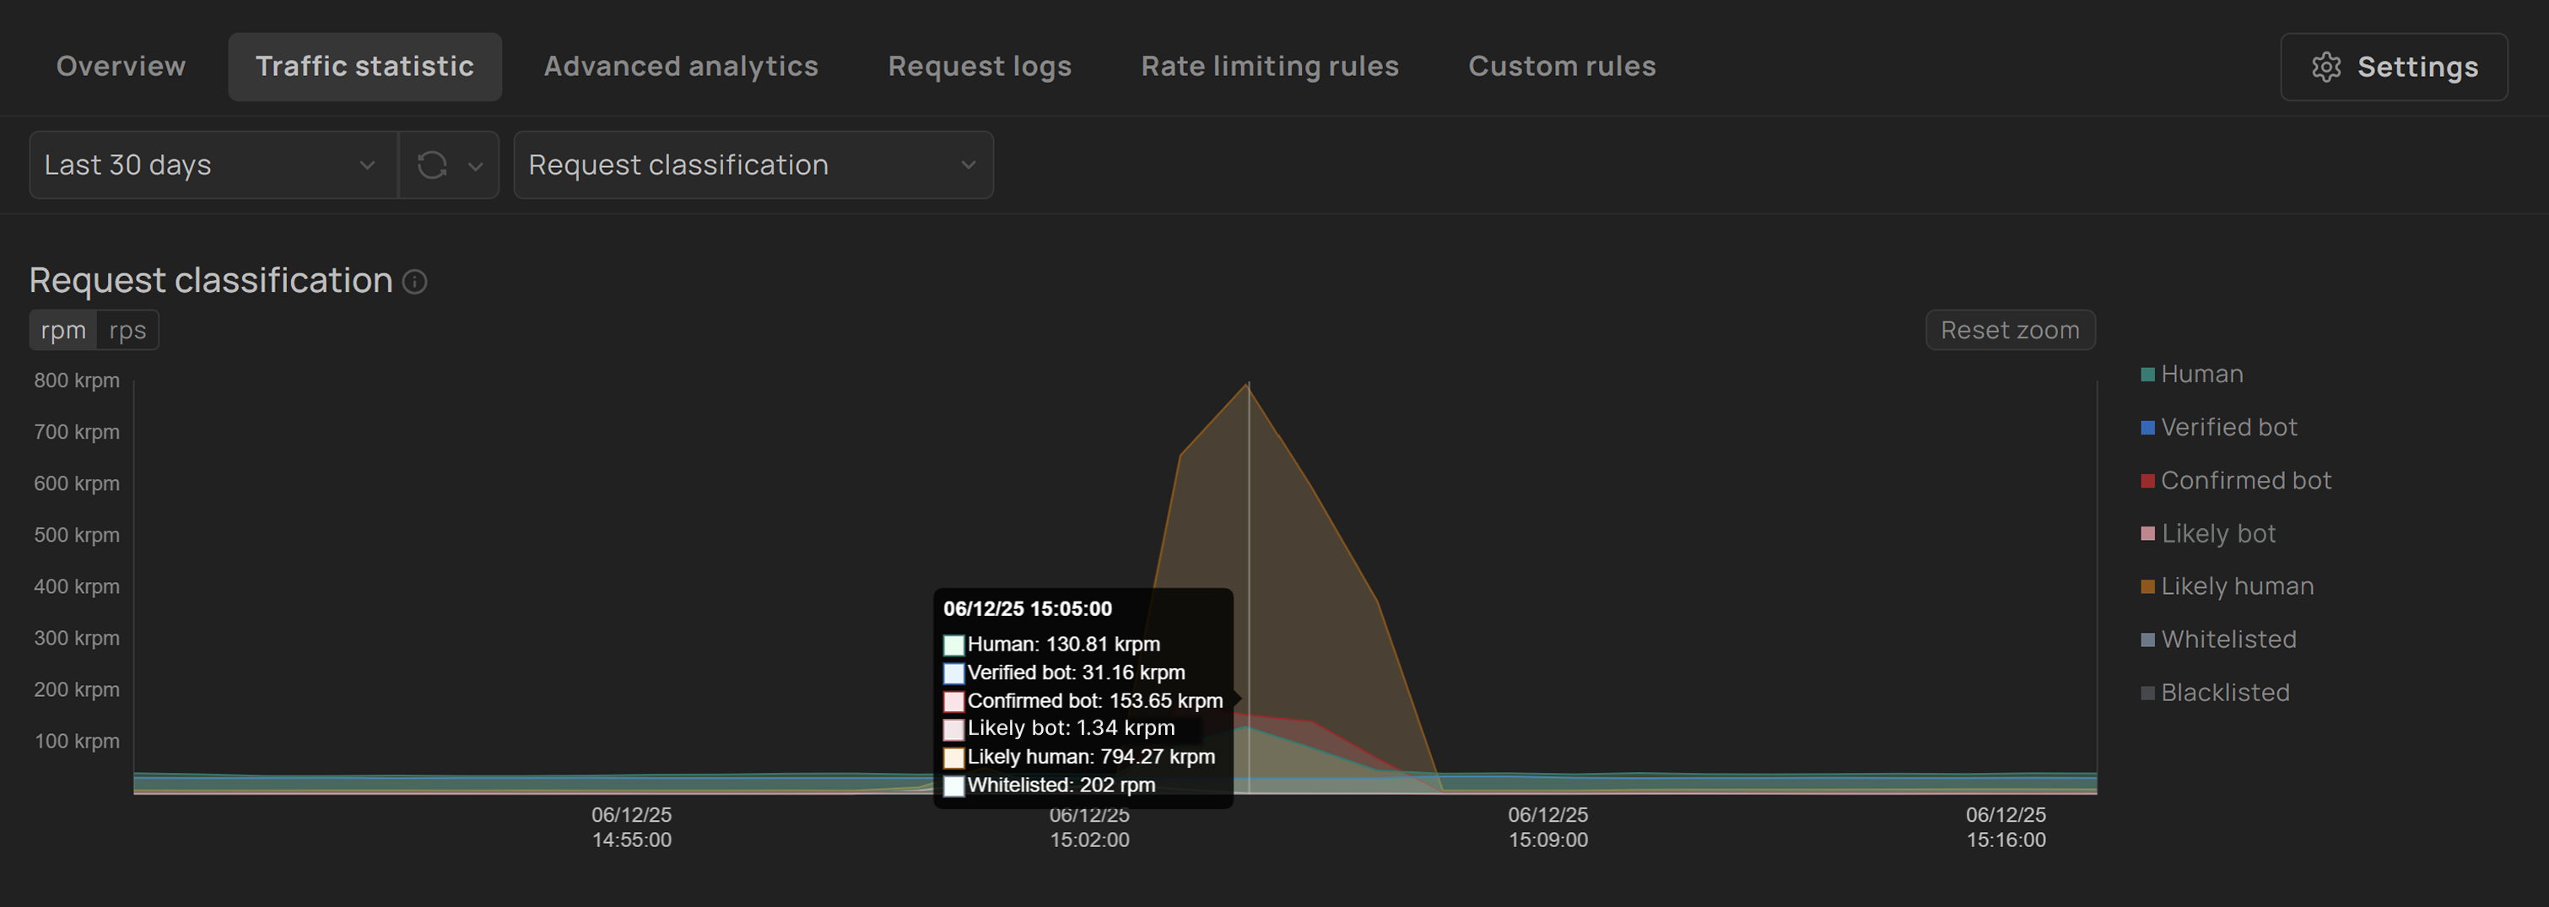Click the tooltip row Confirmed bot: 153.65 krpm
Viewport: 2549px width, 907px height.
coord(1083,701)
